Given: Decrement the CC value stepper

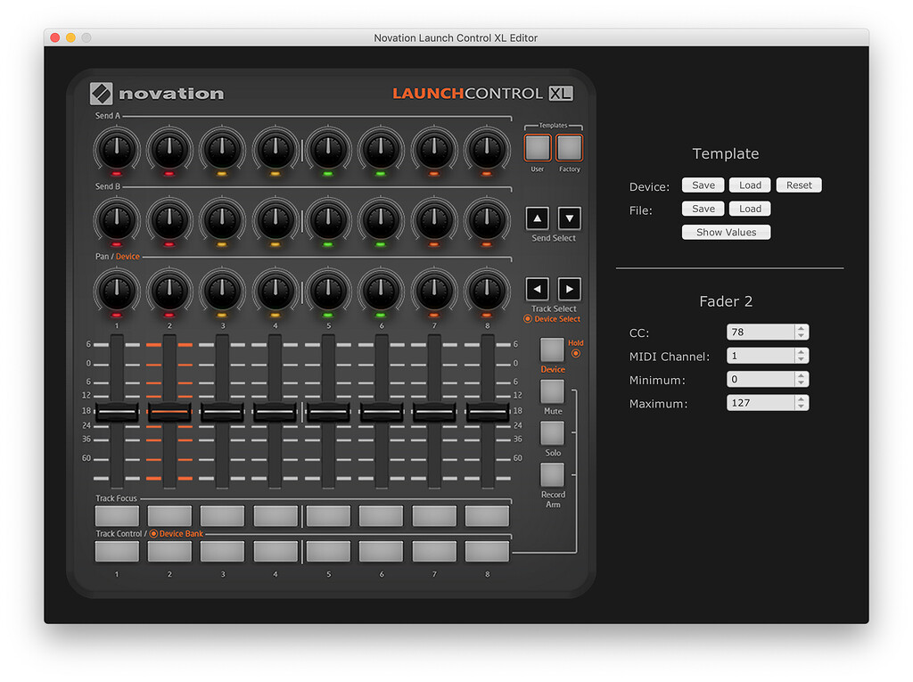Looking at the screenshot, I should pyautogui.click(x=802, y=336).
